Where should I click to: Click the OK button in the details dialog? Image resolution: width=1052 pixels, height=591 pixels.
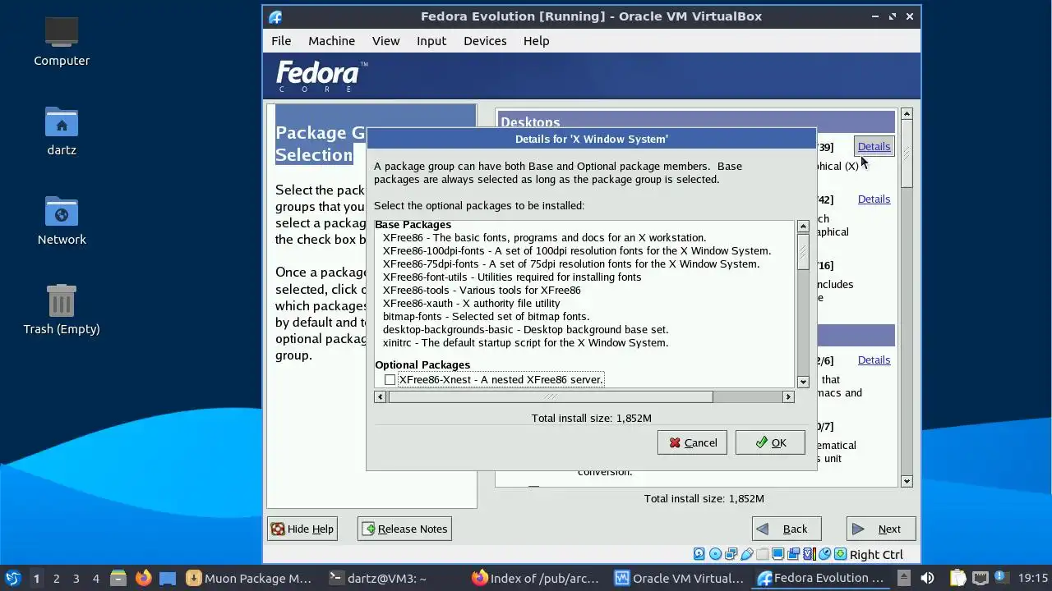pyautogui.click(x=770, y=442)
